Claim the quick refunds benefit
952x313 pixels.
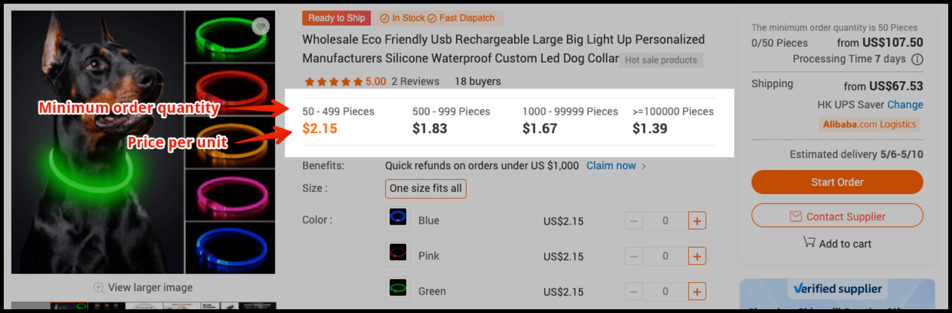click(x=611, y=166)
